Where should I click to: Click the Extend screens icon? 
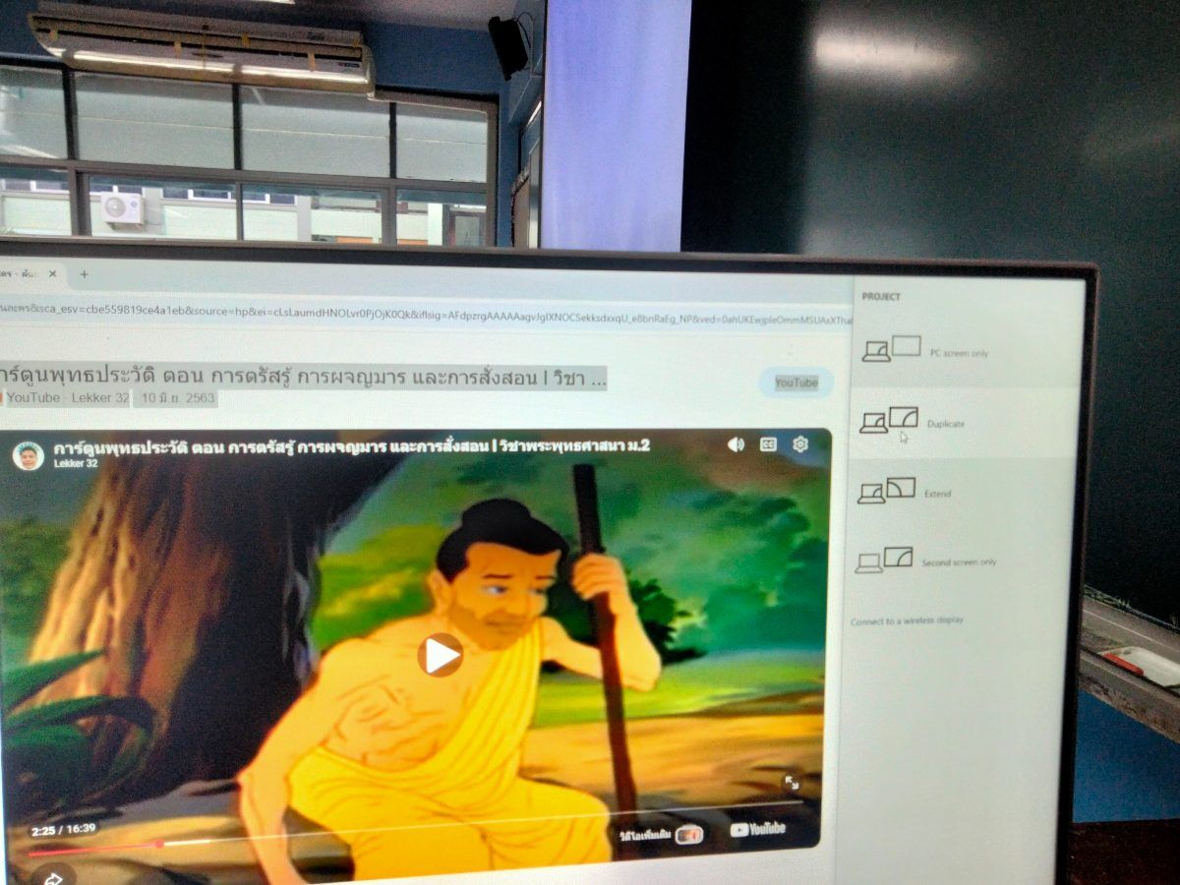pos(886,491)
